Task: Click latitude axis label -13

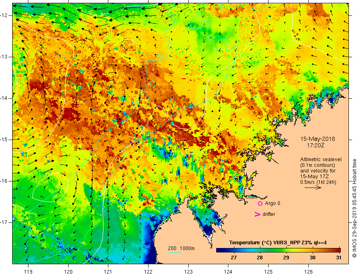Action: pos(4,57)
